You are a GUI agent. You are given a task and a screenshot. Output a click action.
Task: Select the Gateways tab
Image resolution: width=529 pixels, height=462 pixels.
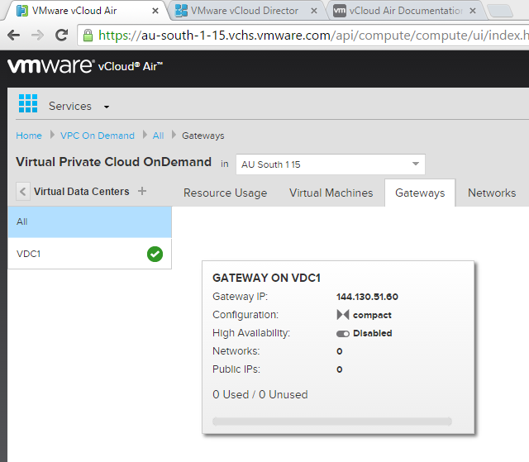(x=420, y=193)
